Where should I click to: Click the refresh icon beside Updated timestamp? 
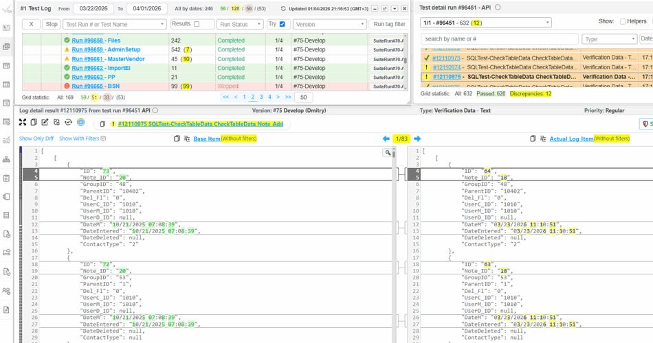click(x=285, y=8)
